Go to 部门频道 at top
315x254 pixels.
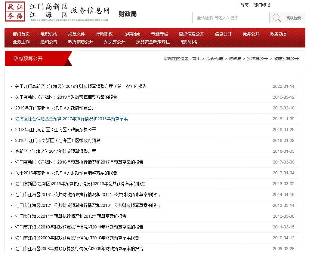tap(262, 5)
